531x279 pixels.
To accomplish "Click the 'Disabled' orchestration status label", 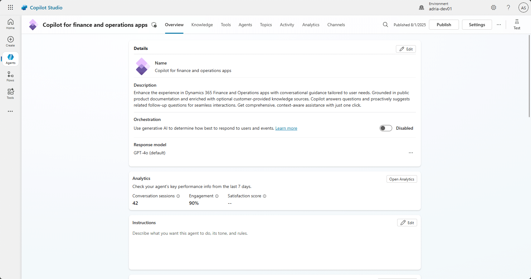I will coord(405,128).
